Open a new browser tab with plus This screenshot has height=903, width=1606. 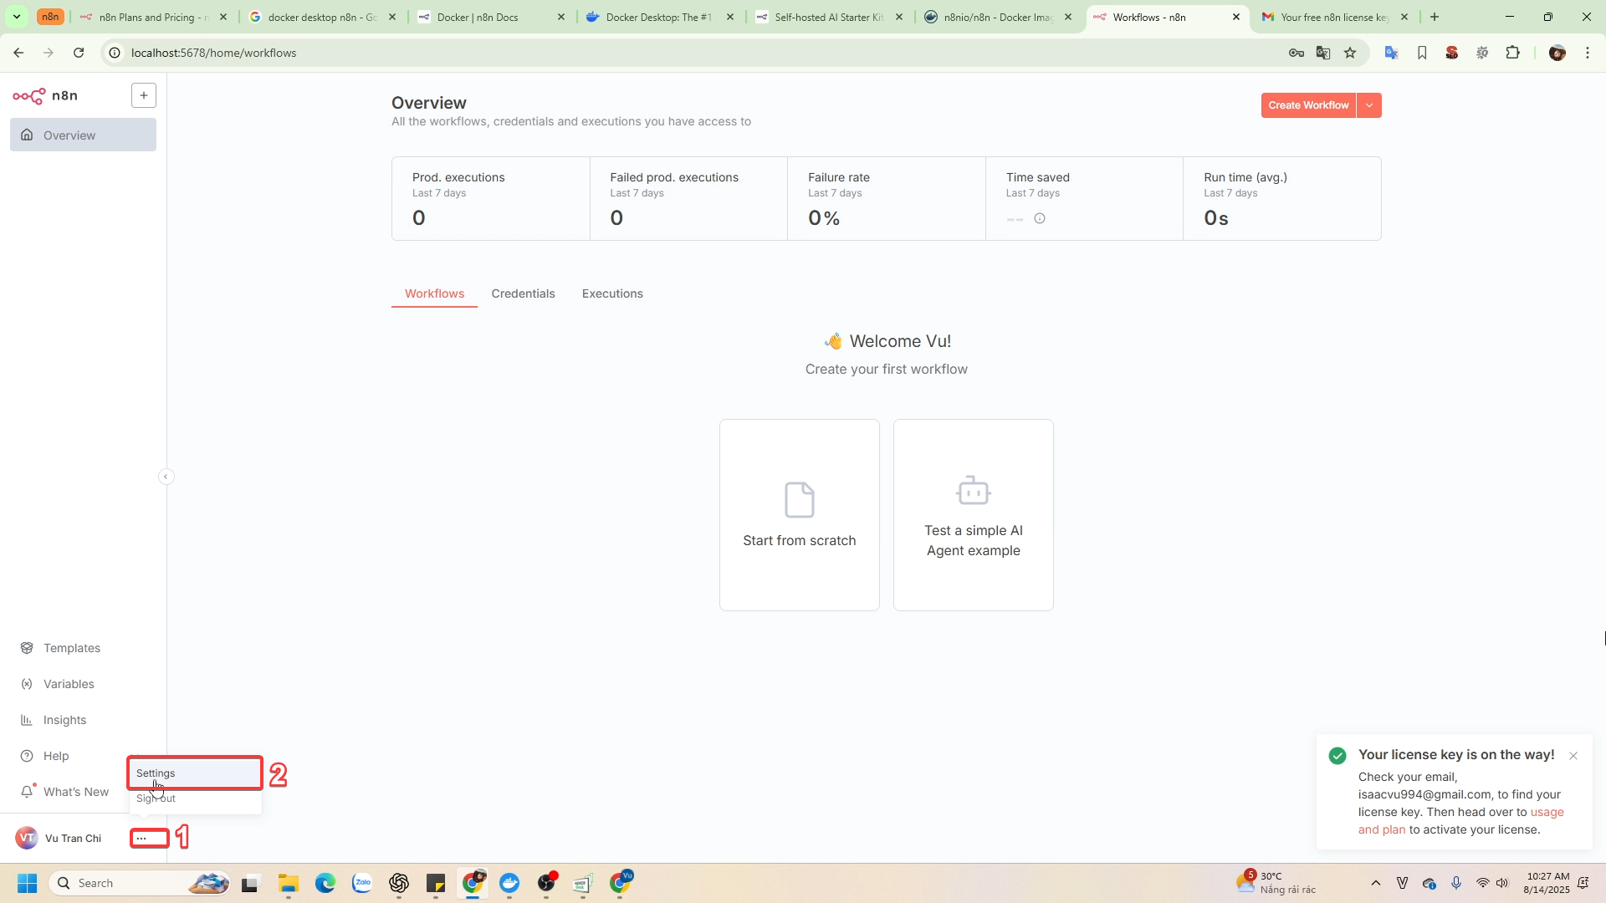tap(1435, 17)
